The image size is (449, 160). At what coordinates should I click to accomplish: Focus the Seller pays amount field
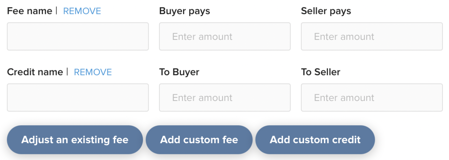372,36
